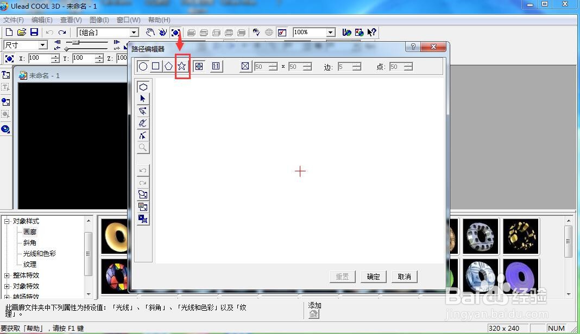Select the rectangle shape in path editor
Screen dimensions: 580x334
[156, 67]
